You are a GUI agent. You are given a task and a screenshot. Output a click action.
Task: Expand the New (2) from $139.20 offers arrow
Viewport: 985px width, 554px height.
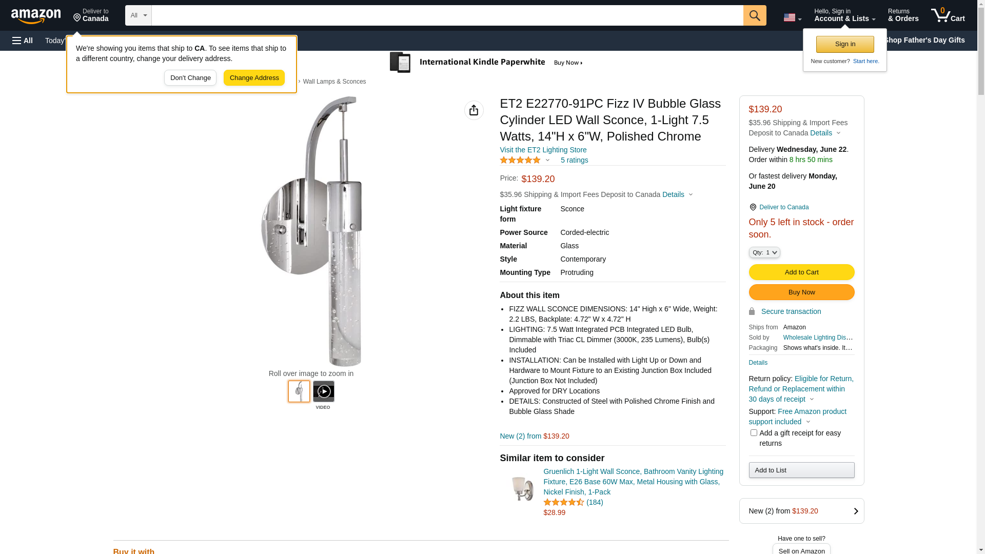pos(855,511)
